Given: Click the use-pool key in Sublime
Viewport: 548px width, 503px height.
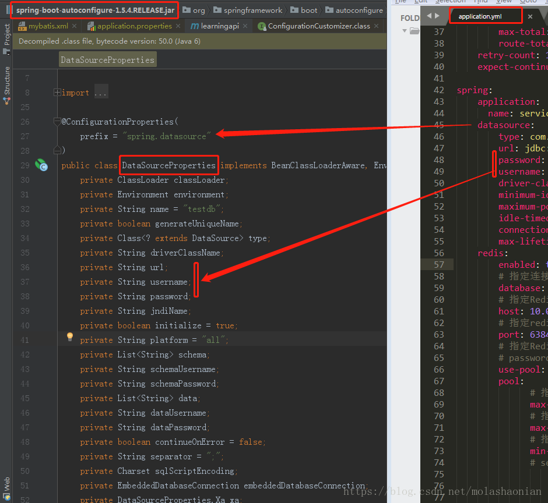Looking at the screenshot, I should point(519,369).
